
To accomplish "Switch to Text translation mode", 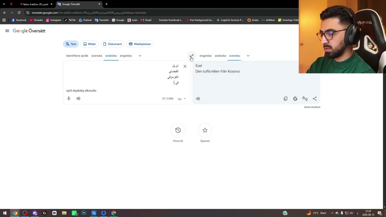I will click(71, 44).
